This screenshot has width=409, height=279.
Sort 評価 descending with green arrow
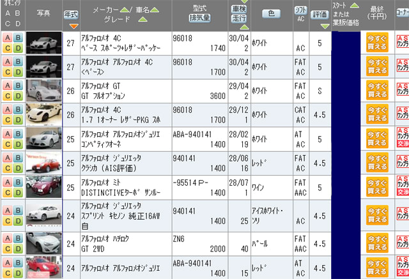(x=325, y=26)
